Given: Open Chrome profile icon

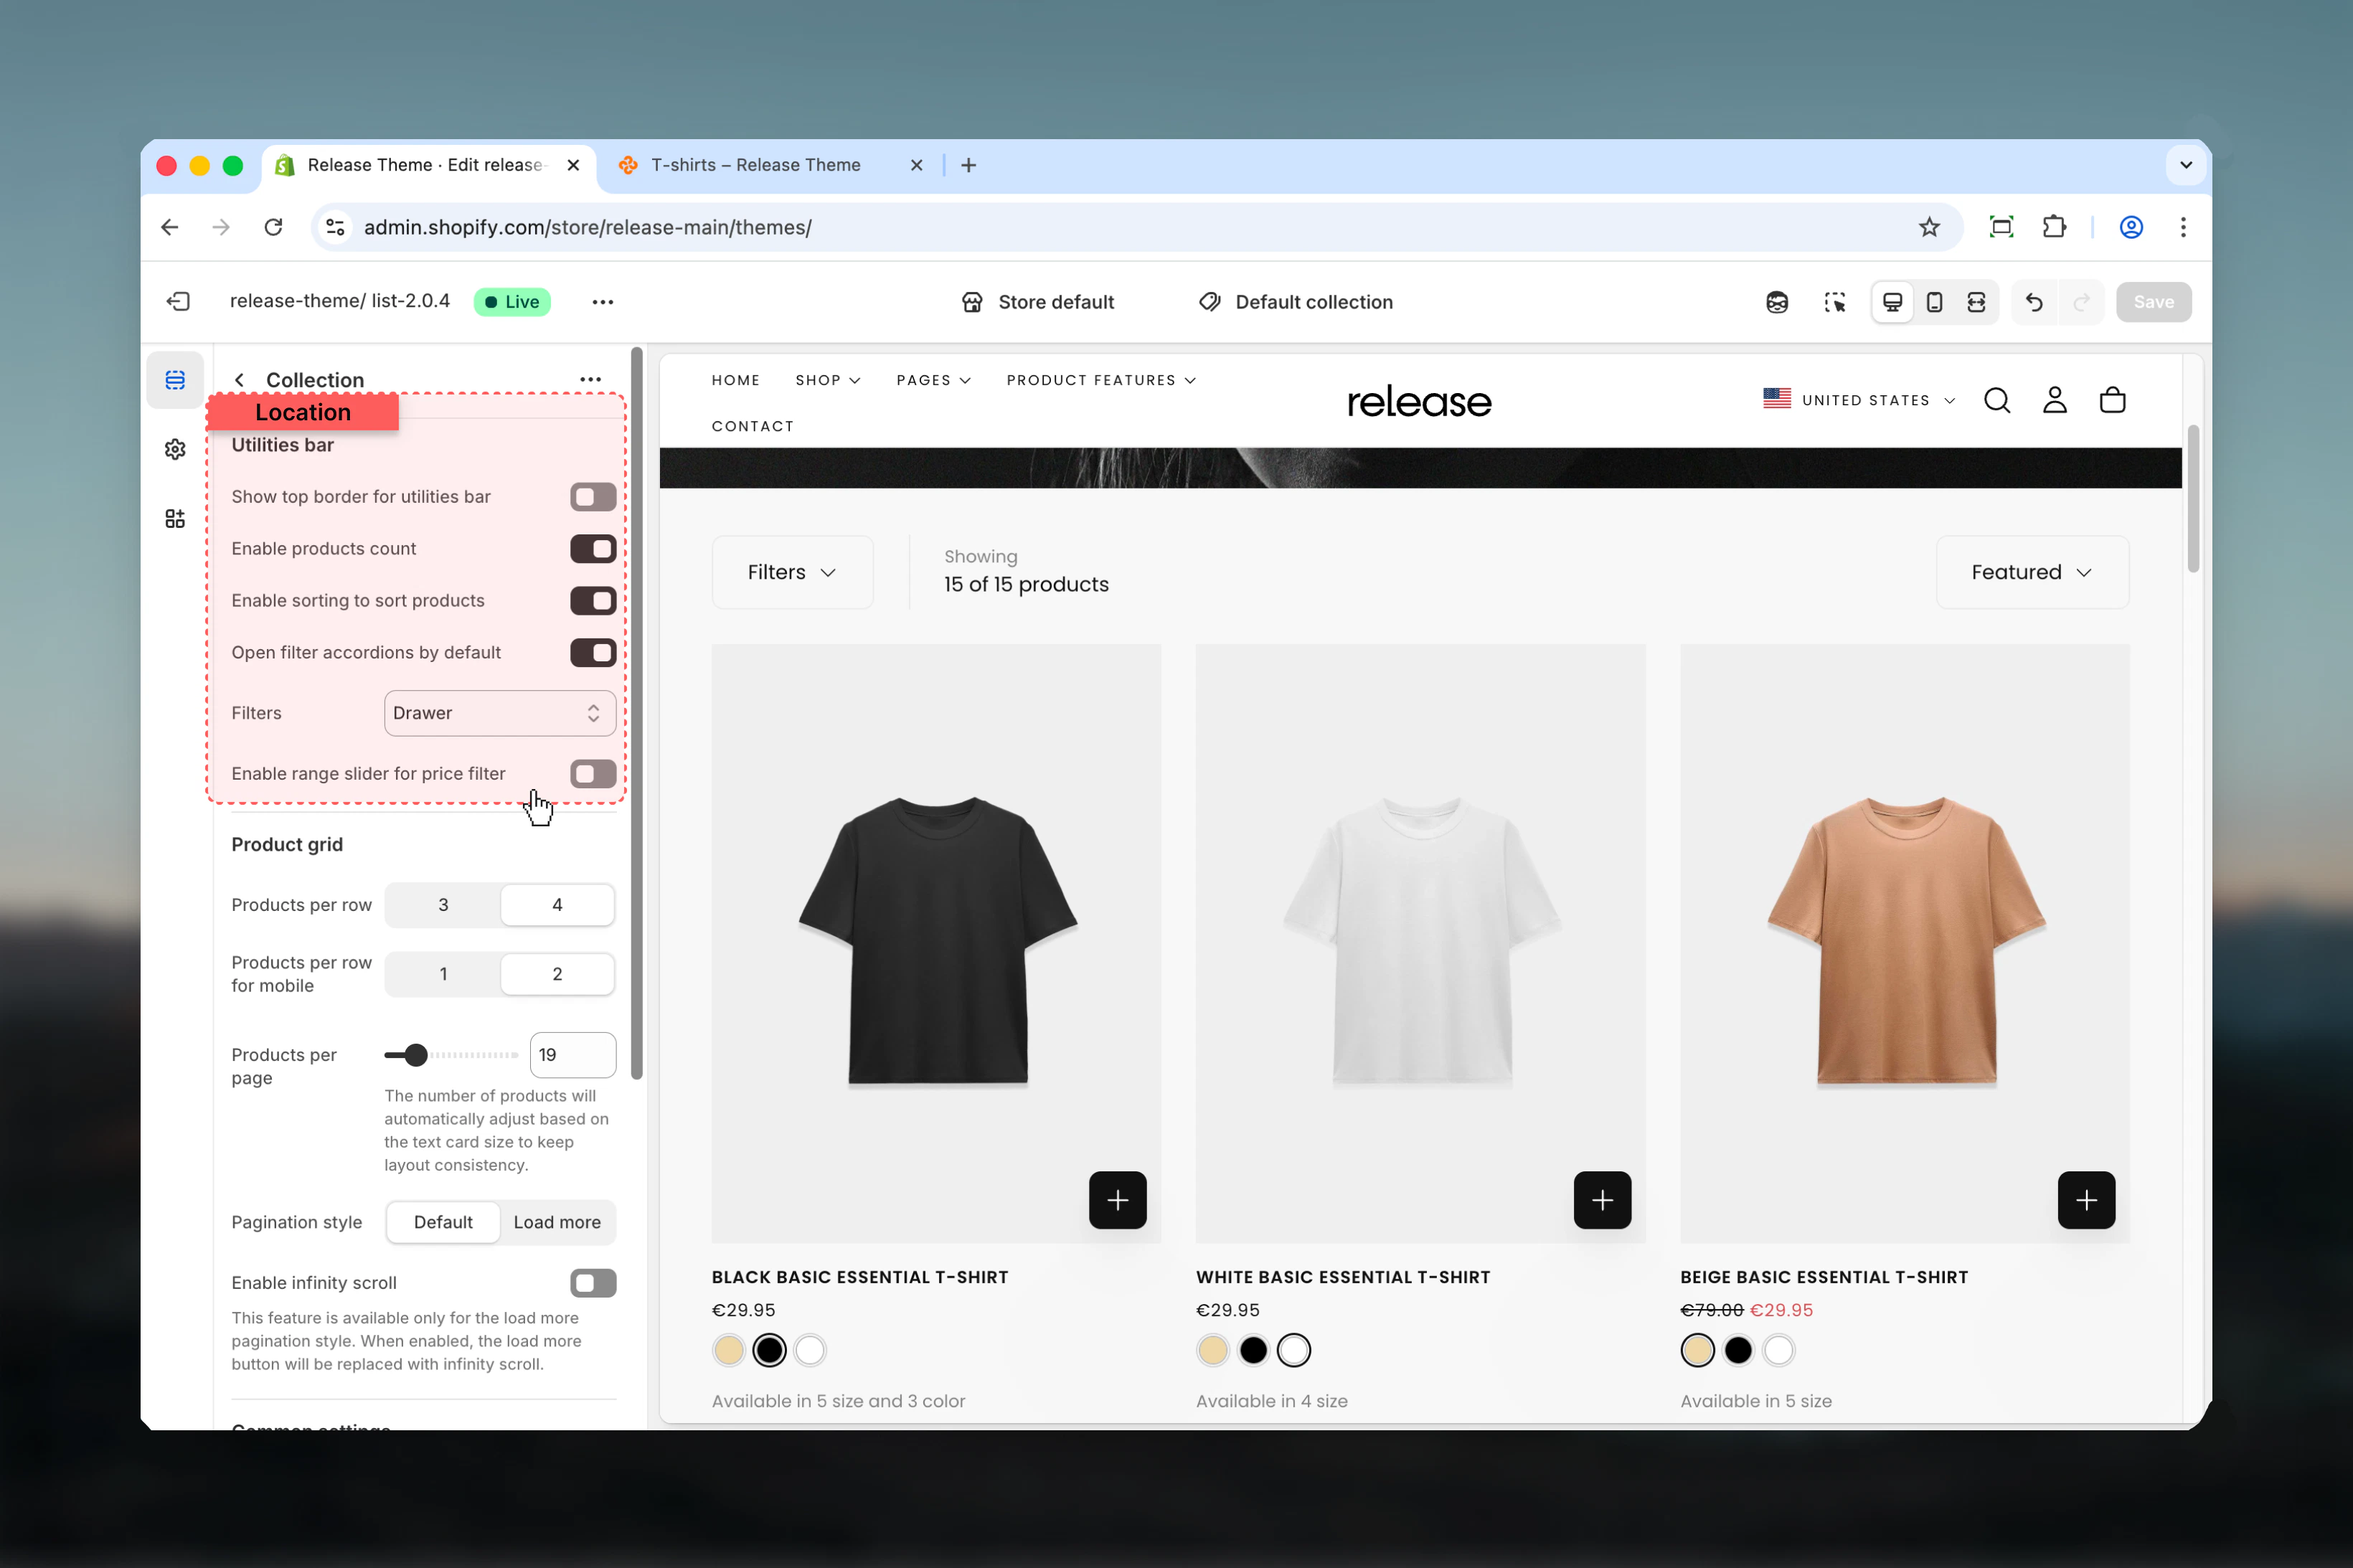Looking at the screenshot, I should click(x=2131, y=227).
